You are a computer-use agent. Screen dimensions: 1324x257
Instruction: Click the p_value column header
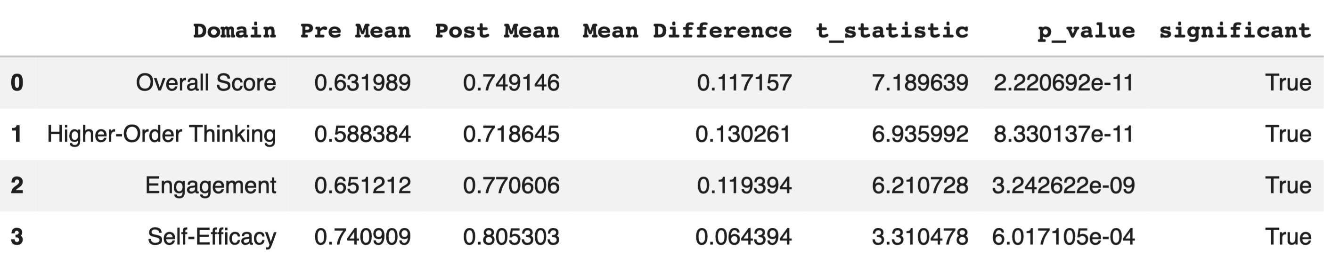[1086, 31]
